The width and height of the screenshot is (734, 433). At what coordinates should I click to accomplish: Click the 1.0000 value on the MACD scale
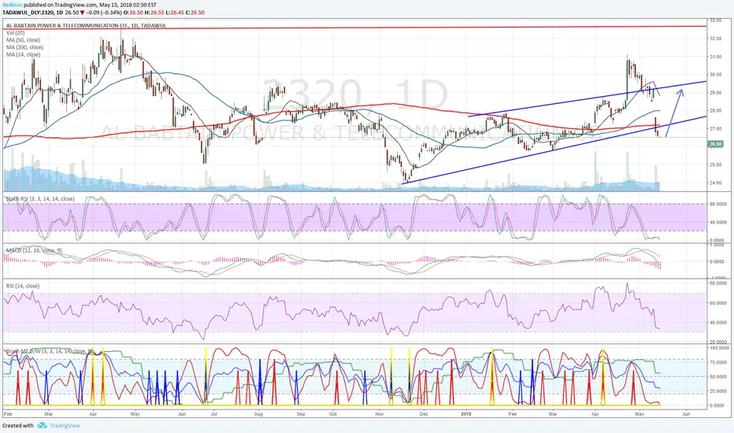point(717,245)
